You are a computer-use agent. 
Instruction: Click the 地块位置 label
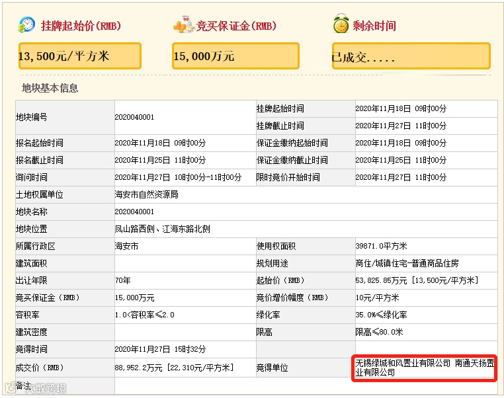click(x=32, y=229)
